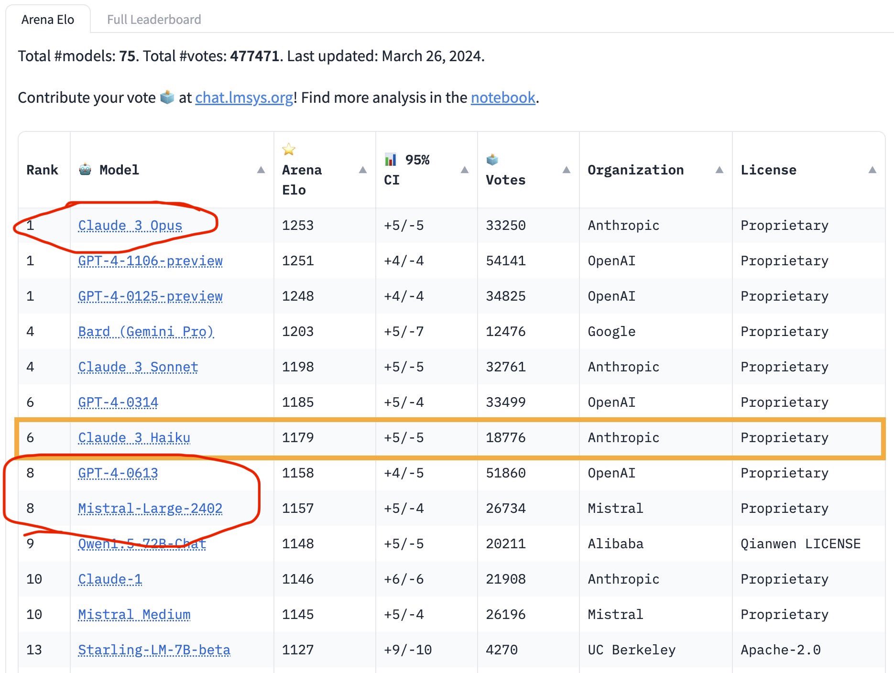Select Arena Elo value 1251

coord(298,261)
